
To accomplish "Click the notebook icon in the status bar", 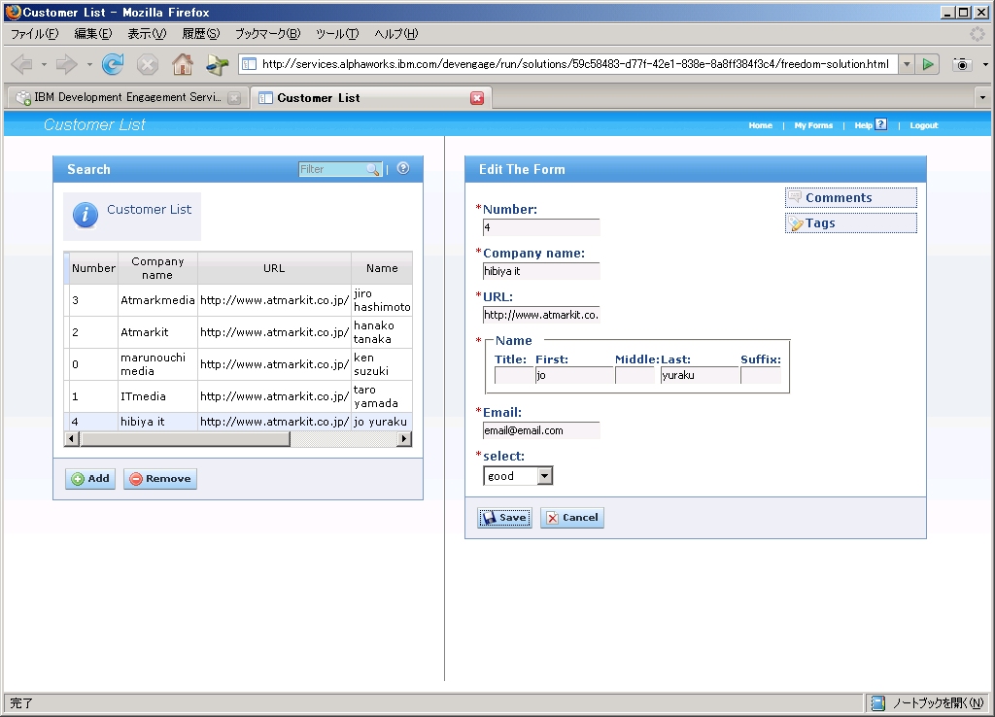I will point(878,702).
